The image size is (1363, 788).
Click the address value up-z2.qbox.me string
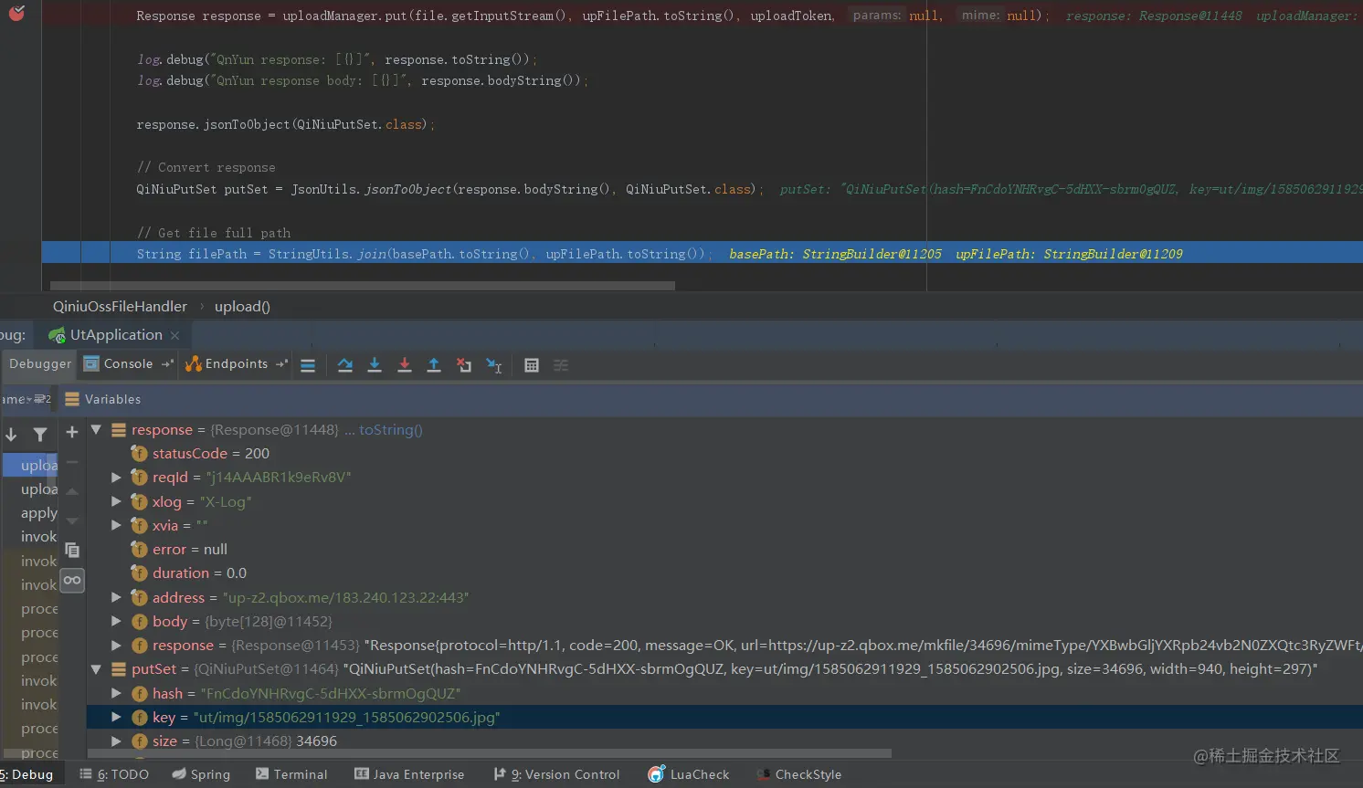345,597
